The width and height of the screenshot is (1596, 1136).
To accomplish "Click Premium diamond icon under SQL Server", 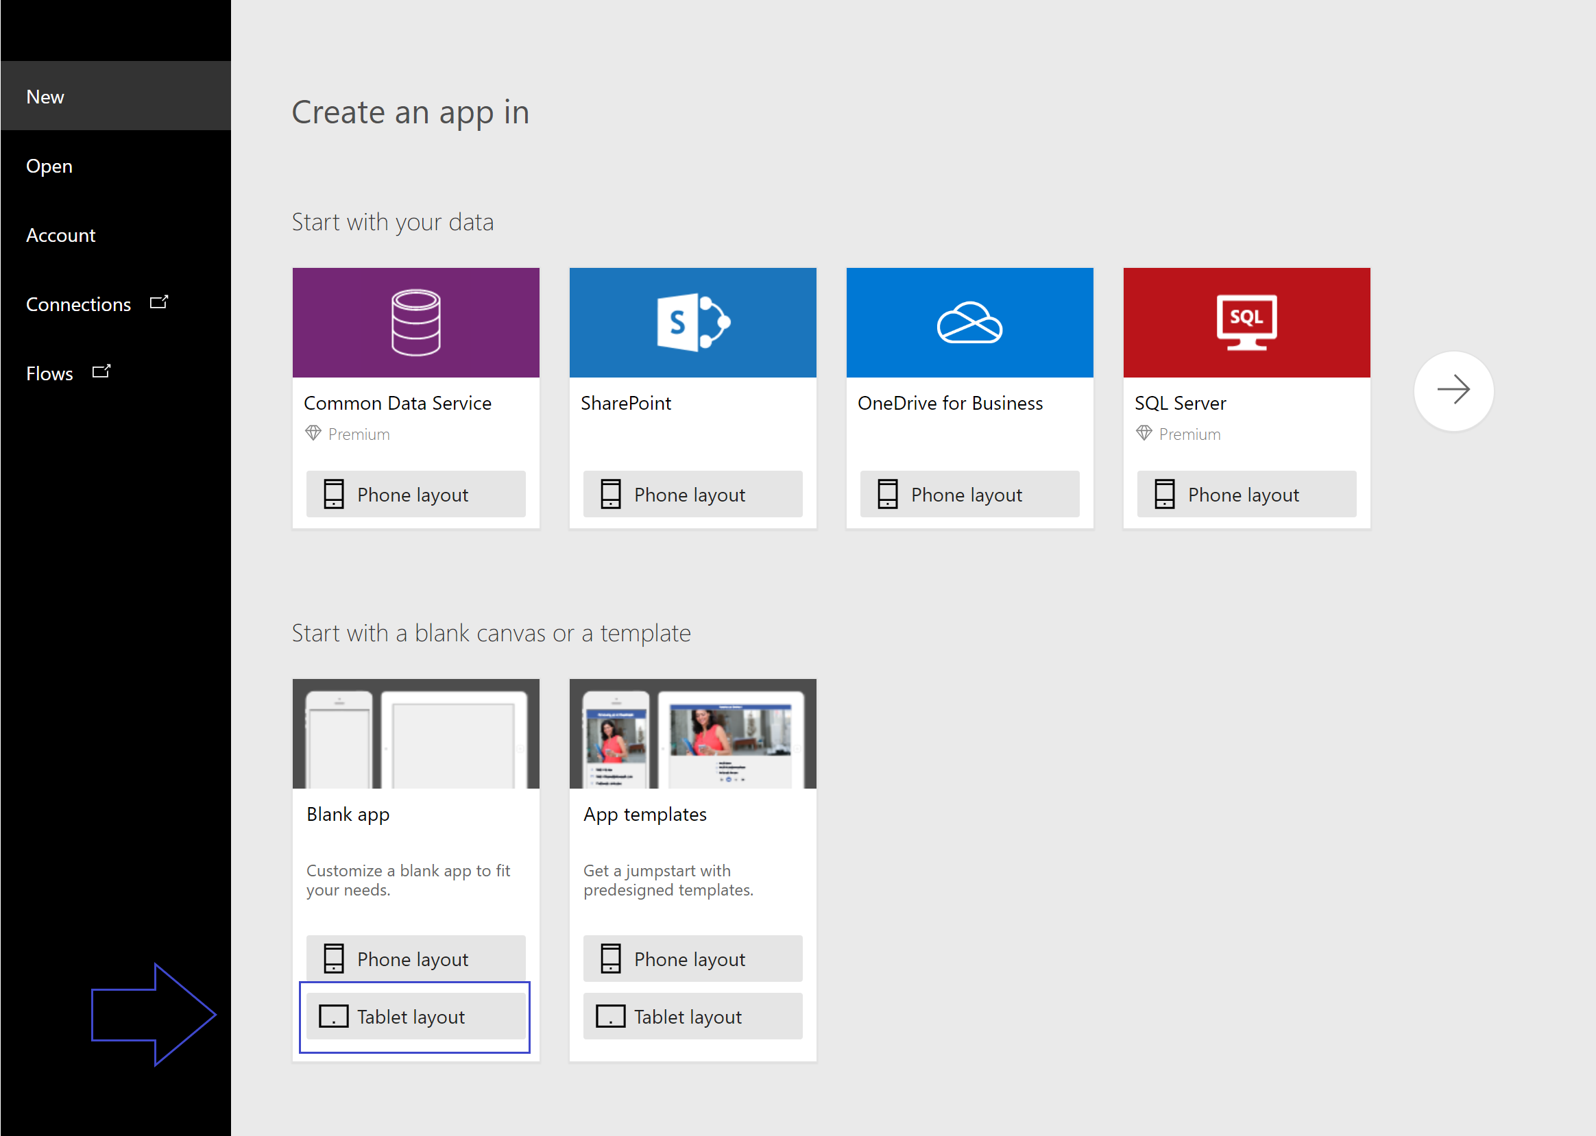I will 1144,433.
